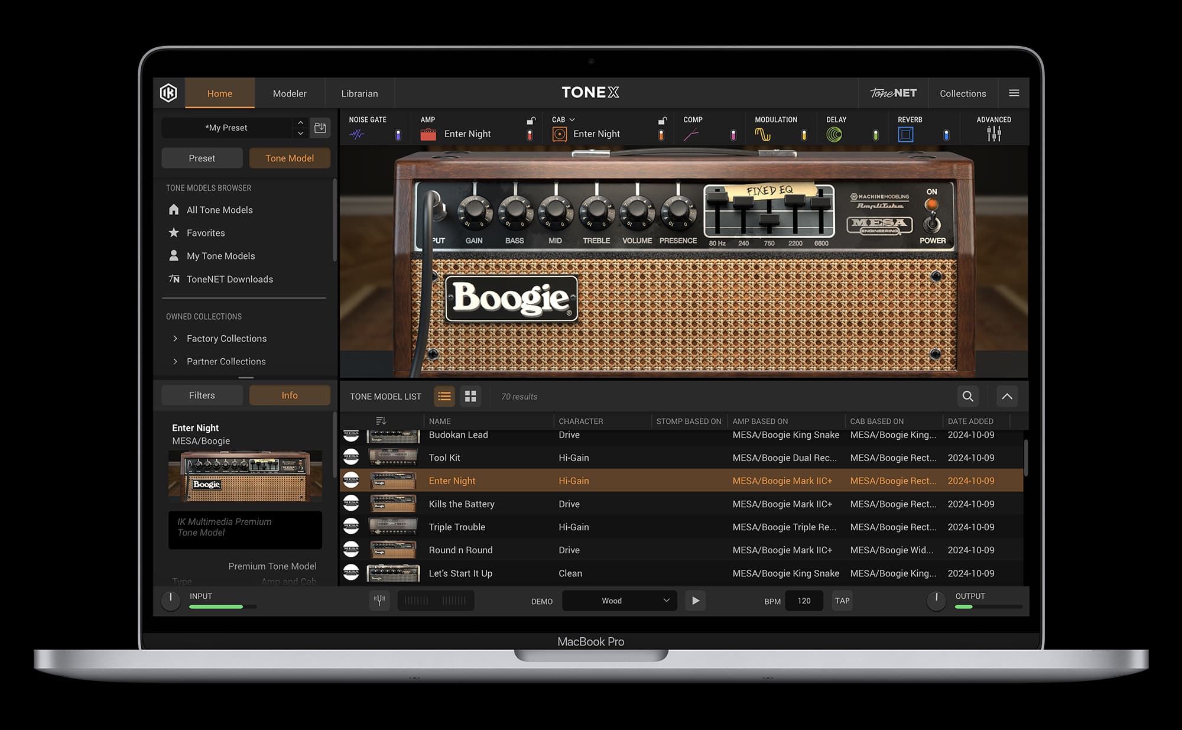Switch to the Modeler tab
Viewport: 1182px width, 730px height.
[x=290, y=93]
